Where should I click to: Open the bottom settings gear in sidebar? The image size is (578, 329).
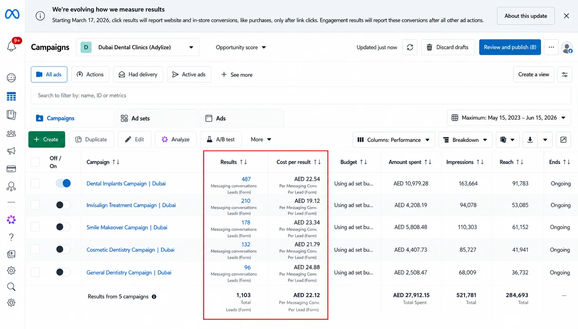click(x=12, y=303)
